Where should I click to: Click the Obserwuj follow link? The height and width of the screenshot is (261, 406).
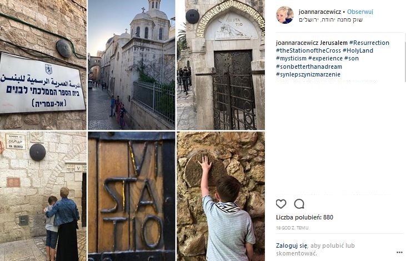[360, 12]
